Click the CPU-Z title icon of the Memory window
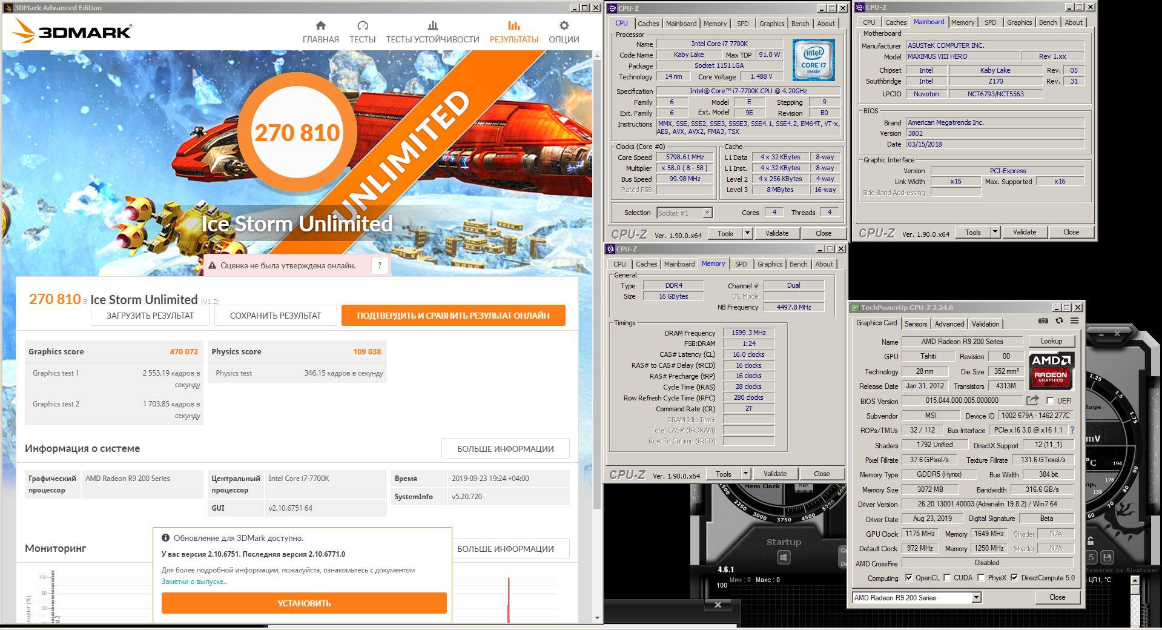This screenshot has width=1162, height=630. [x=610, y=249]
